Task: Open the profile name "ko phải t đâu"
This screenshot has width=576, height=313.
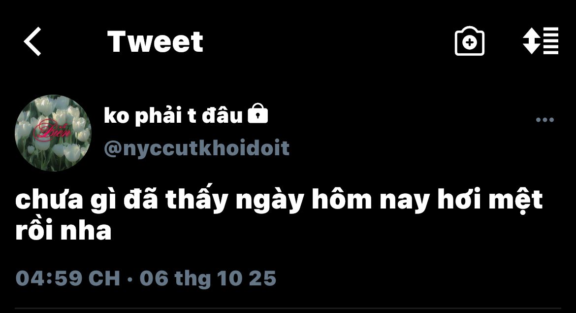Action: (x=173, y=115)
